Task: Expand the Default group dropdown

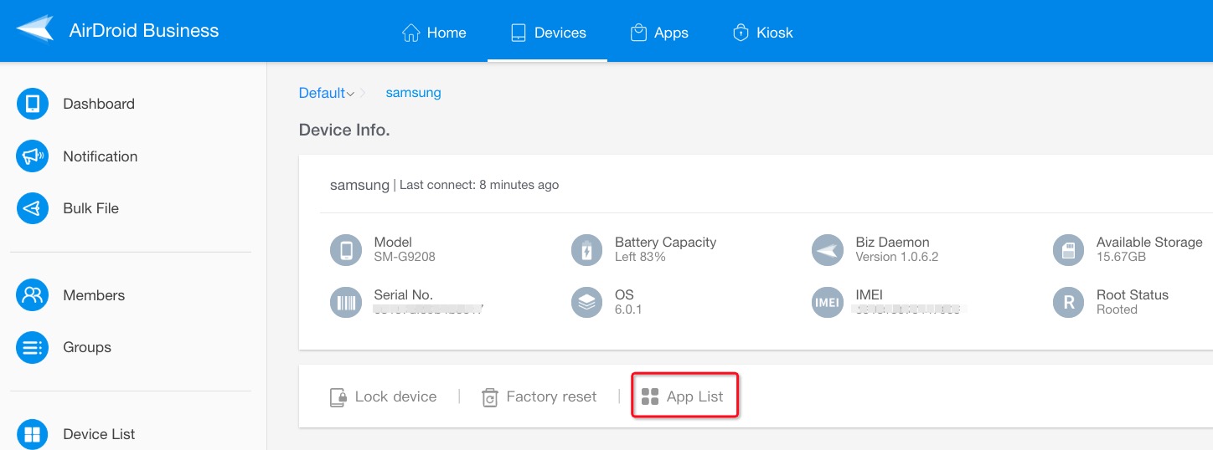Action: click(327, 93)
